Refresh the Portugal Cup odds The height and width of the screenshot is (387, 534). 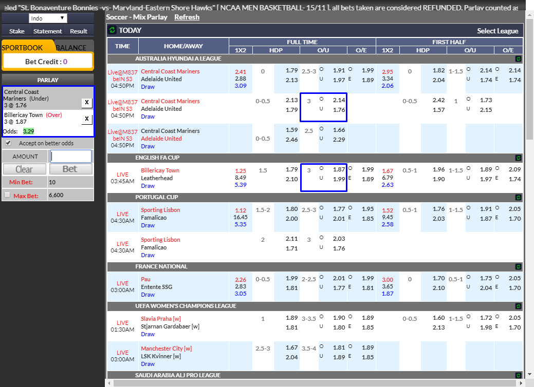(518, 197)
